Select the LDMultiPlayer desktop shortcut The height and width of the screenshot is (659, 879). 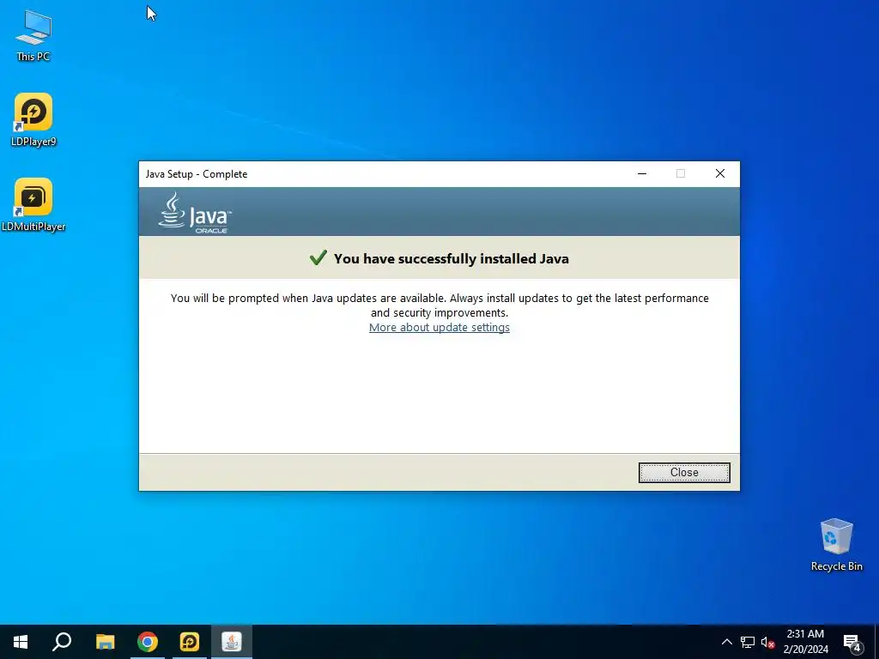click(33, 205)
